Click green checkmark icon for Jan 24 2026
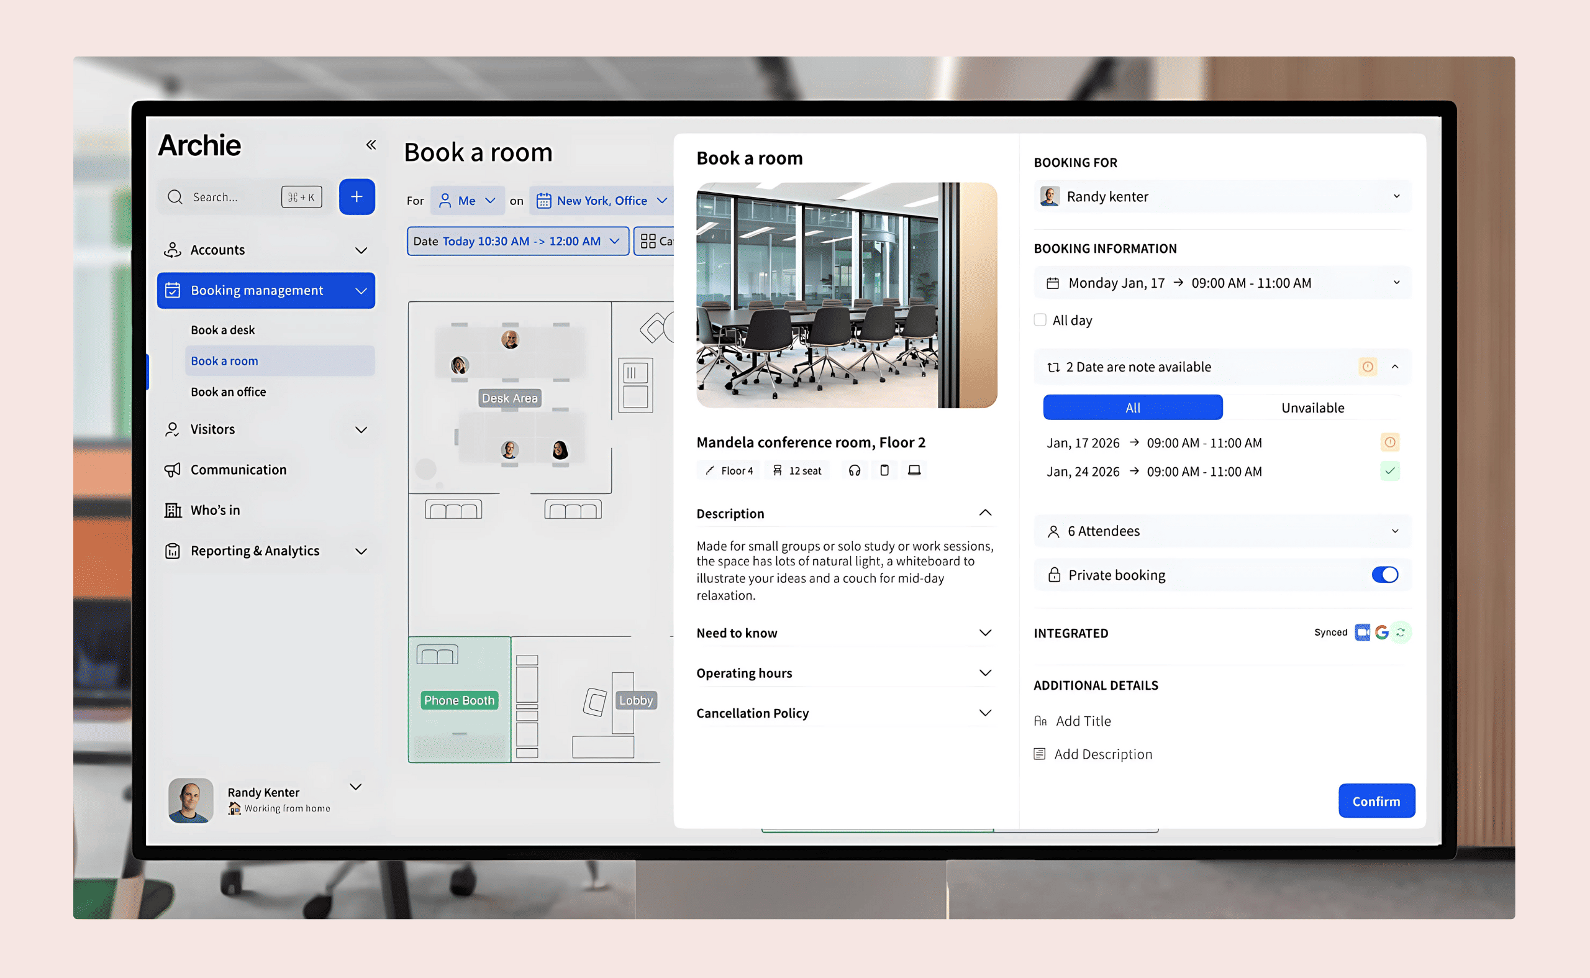Image resolution: width=1590 pixels, height=978 pixels. click(1389, 471)
